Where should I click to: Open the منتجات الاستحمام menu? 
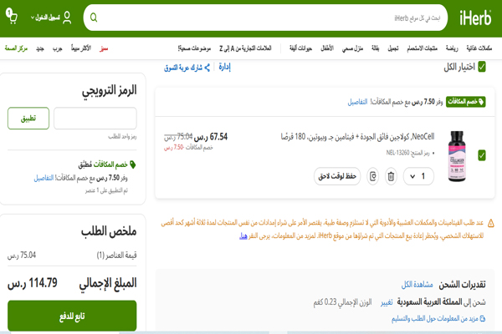click(x=422, y=48)
